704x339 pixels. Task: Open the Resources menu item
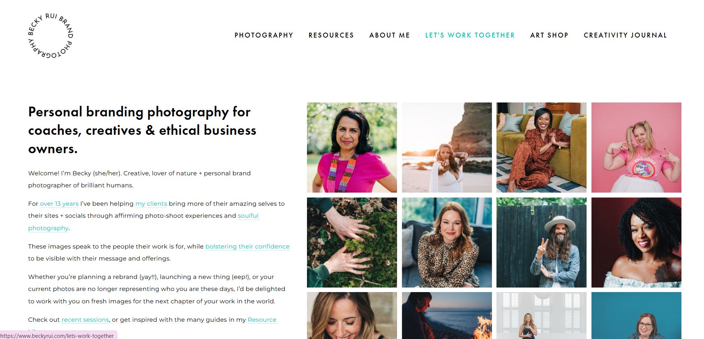click(331, 35)
